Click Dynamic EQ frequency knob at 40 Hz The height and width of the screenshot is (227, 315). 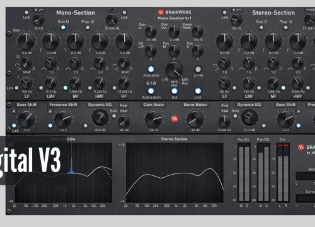tap(124, 122)
